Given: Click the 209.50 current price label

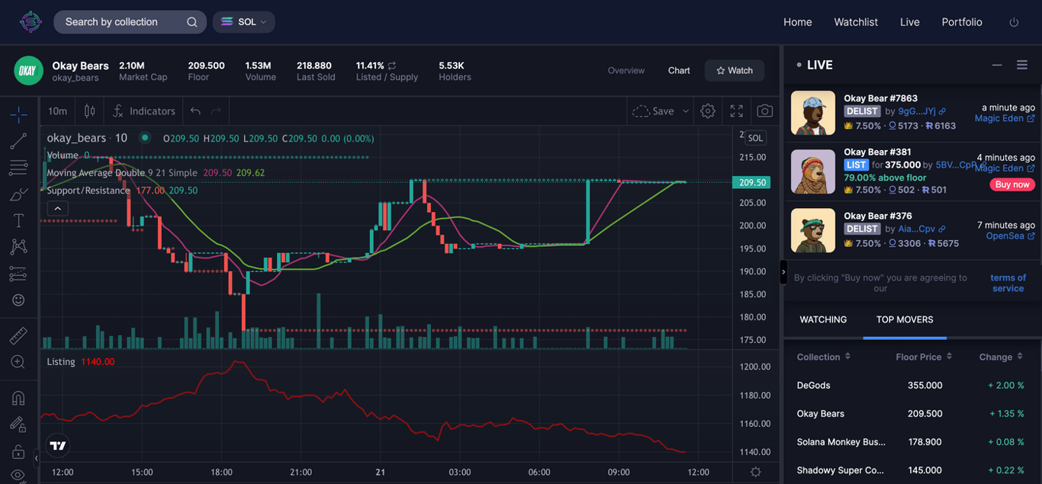Looking at the screenshot, I should pyautogui.click(x=751, y=182).
